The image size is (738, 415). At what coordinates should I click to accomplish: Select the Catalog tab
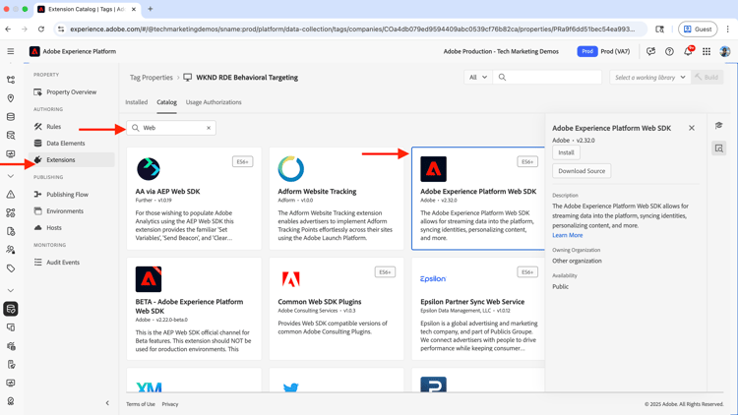click(x=166, y=102)
